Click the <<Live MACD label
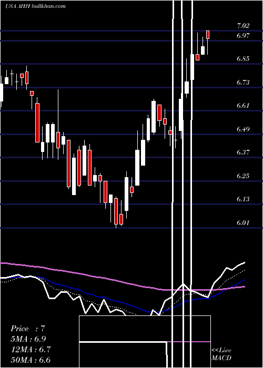The height and width of the screenshot is (368, 263). [x=221, y=354]
